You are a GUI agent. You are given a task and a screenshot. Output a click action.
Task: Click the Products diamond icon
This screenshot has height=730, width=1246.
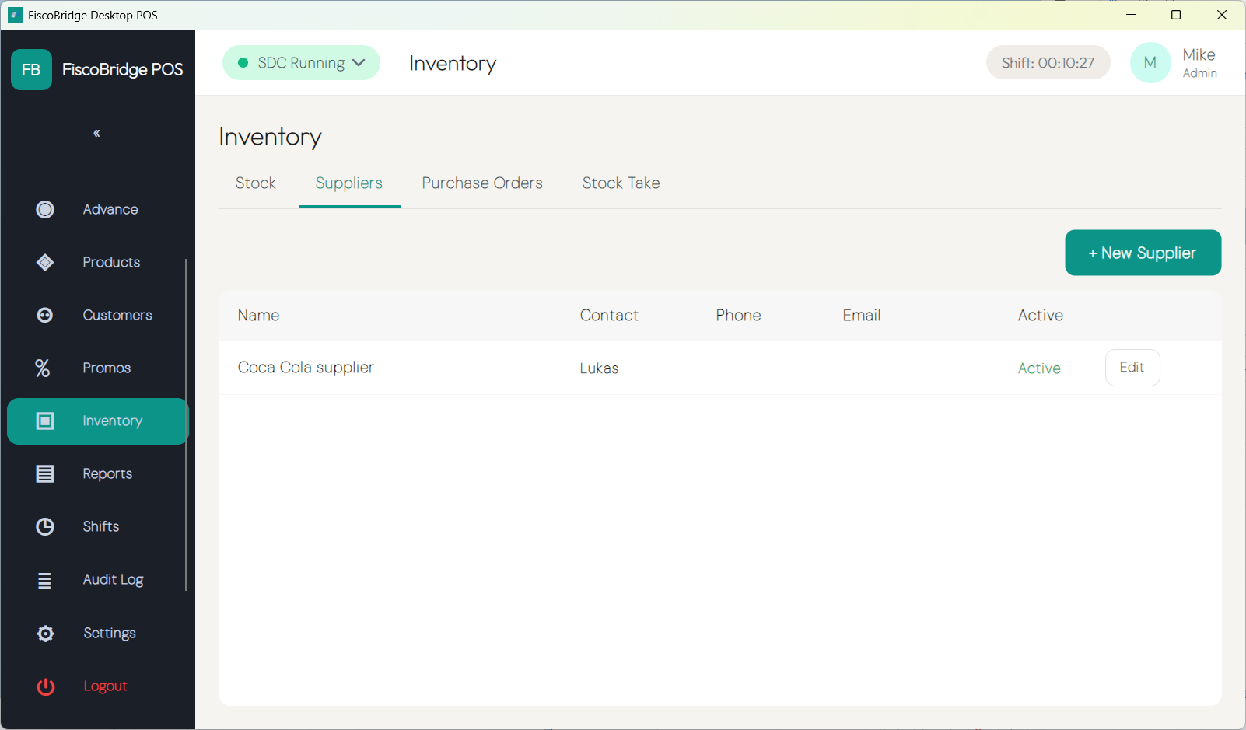[45, 262]
